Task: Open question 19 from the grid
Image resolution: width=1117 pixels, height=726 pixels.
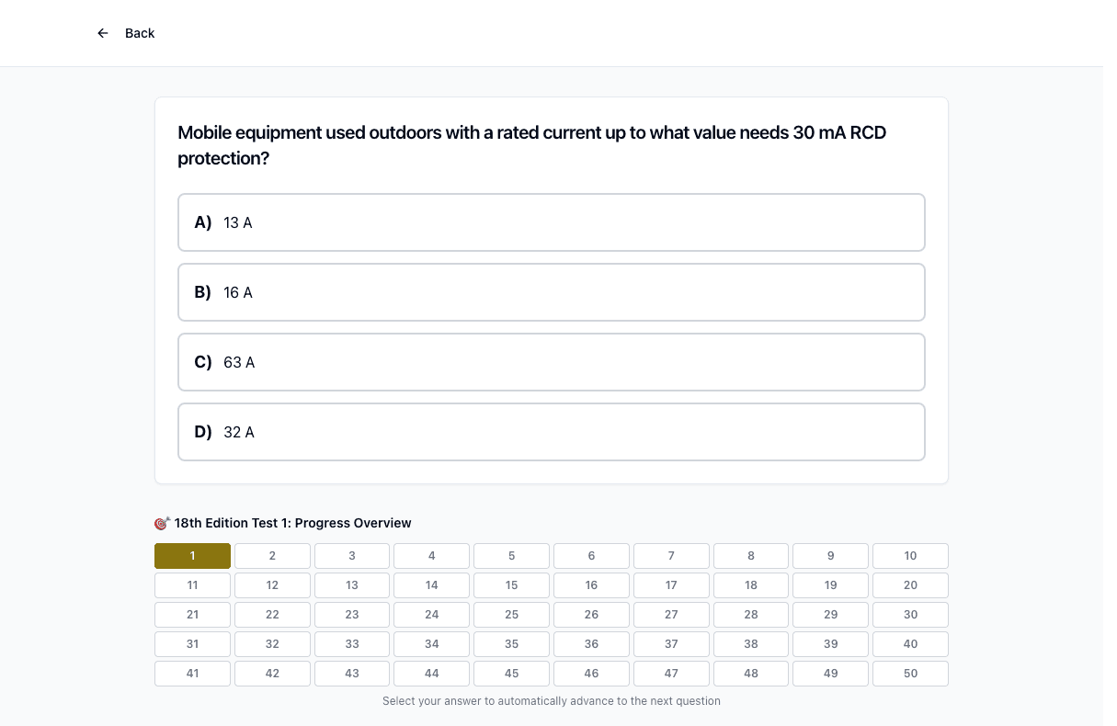Action: [x=831, y=585]
